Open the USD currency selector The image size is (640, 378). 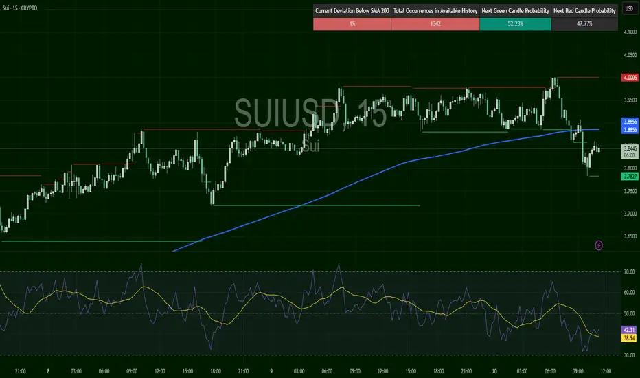(630, 8)
